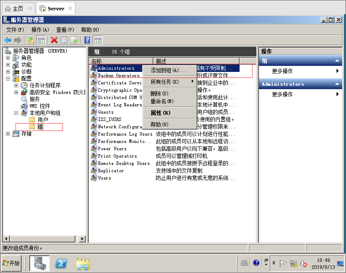This screenshot has width=346, height=273.
Task: Select the 用户 folder in the tree
Action: click(x=43, y=120)
